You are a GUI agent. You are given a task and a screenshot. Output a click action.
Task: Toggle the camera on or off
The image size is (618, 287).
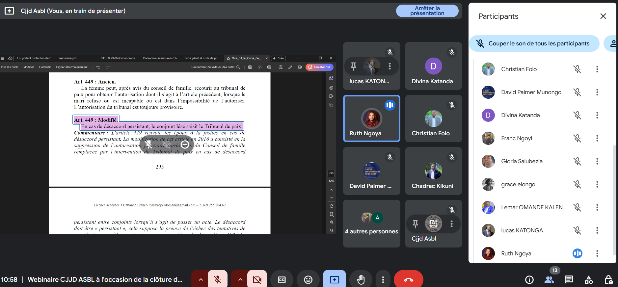point(257,279)
